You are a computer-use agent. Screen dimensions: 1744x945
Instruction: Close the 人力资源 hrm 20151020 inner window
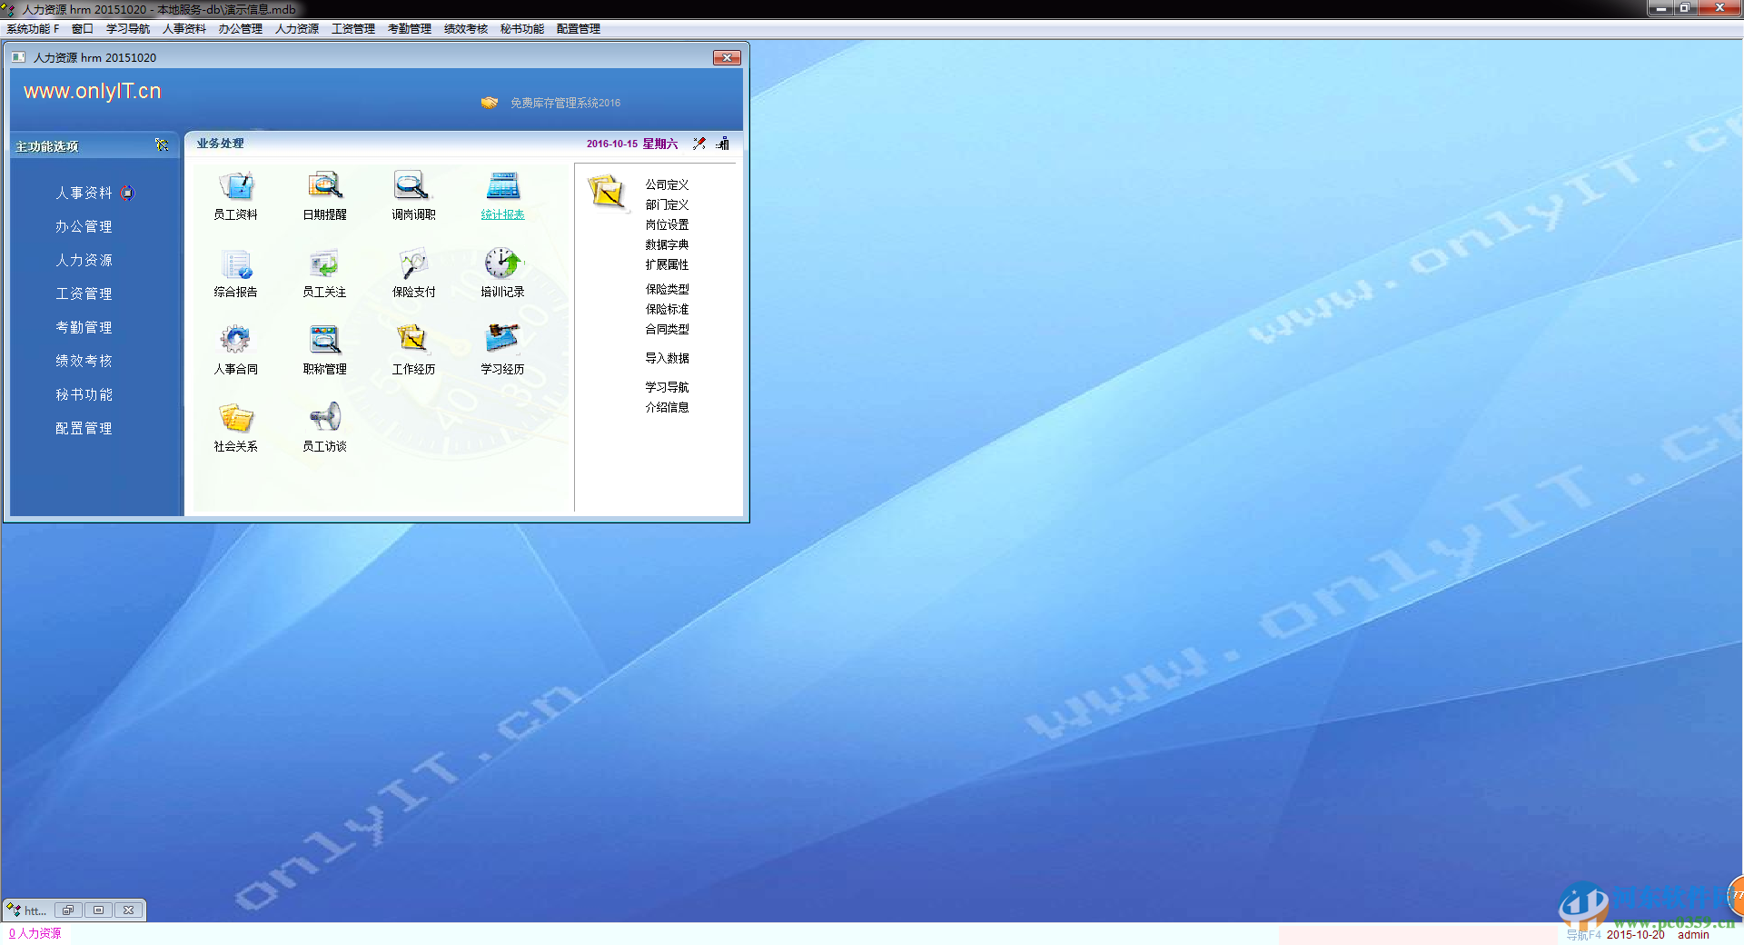point(727,57)
